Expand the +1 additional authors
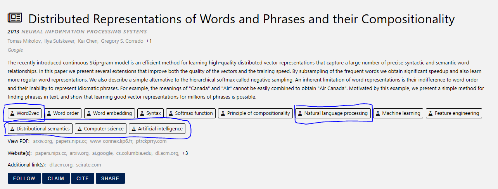 click(149, 41)
